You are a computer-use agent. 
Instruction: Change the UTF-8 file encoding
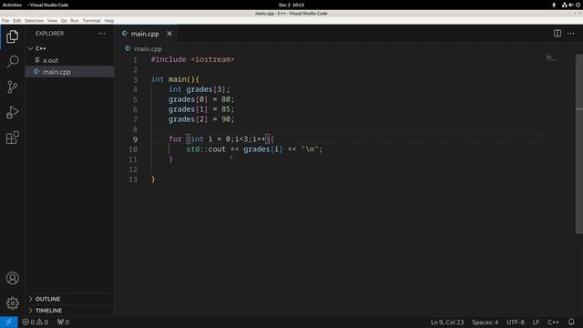(x=516, y=322)
